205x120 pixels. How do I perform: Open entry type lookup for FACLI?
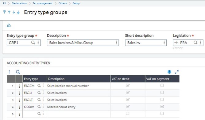tap(39, 93)
